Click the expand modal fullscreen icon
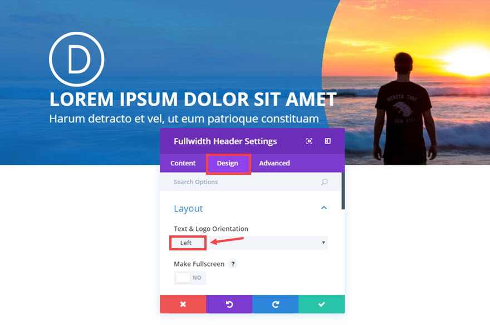The height and width of the screenshot is (325, 490). tap(309, 141)
